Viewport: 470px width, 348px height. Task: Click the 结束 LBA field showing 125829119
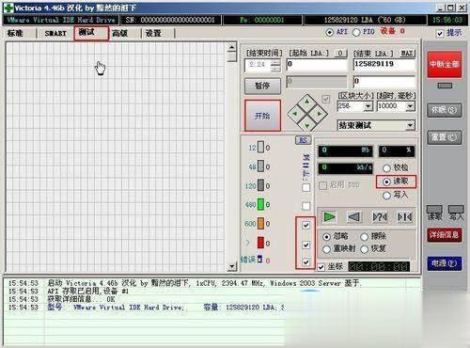click(x=384, y=65)
